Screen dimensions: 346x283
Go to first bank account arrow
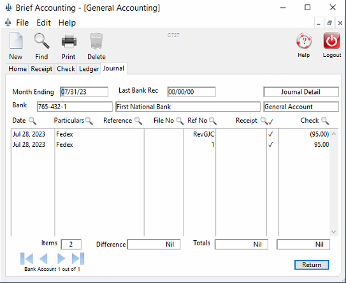[27, 259]
